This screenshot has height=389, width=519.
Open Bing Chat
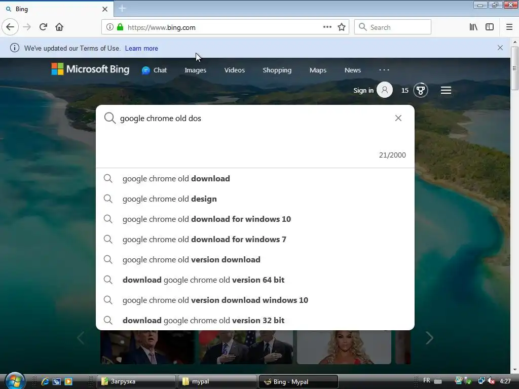(154, 70)
